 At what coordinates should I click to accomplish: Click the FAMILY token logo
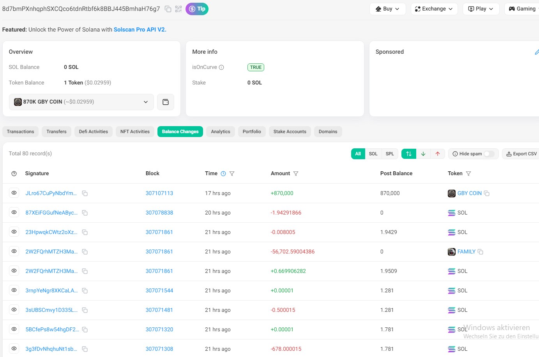click(x=452, y=252)
